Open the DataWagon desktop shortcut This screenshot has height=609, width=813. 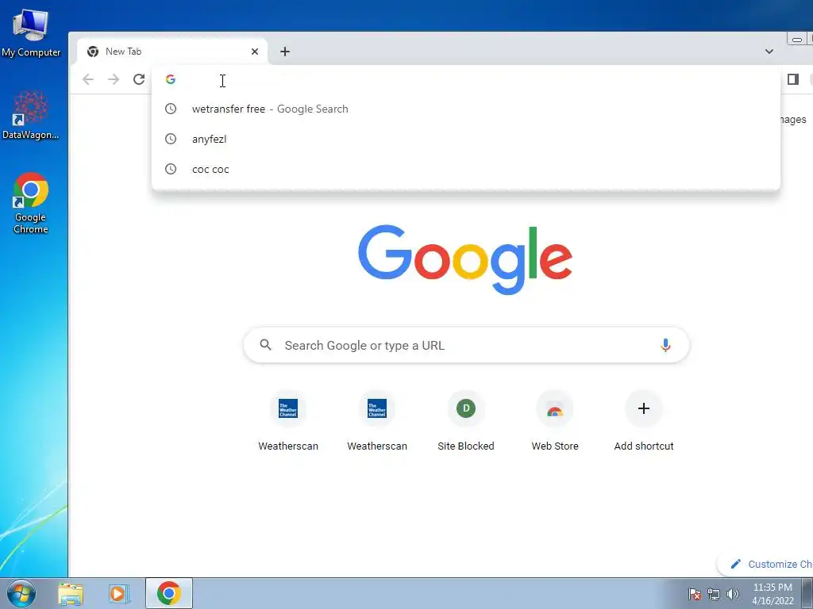pyautogui.click(x=31, y=115)
